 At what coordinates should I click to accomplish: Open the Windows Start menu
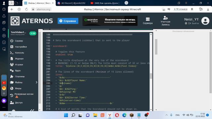(x=66, y=115)
